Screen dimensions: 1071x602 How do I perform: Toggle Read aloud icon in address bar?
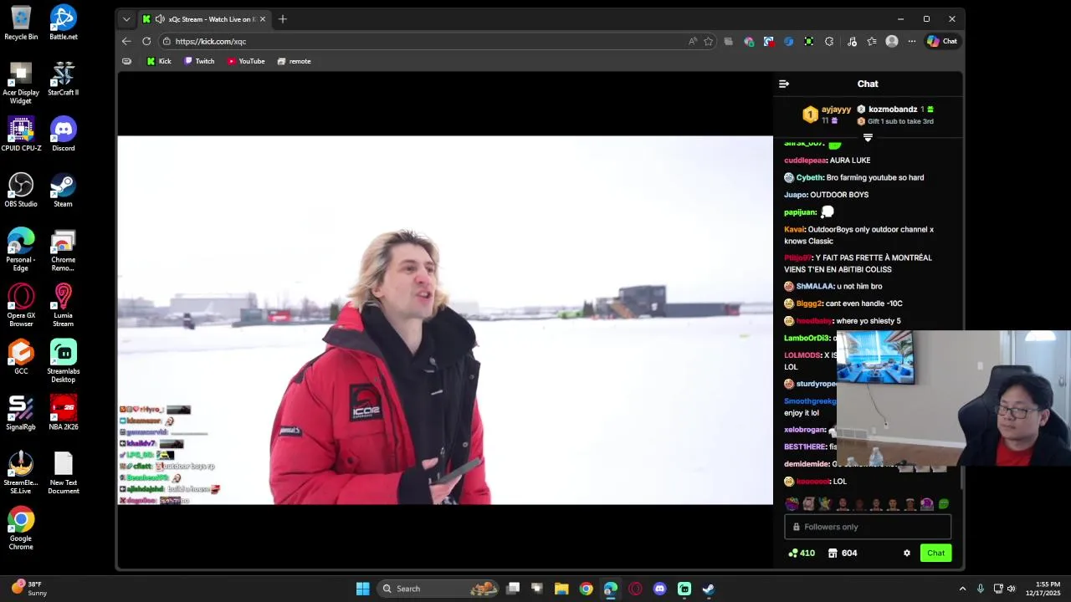(x=693, y=41)
